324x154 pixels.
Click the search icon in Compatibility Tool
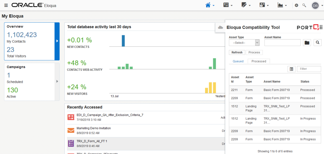pos(318,43)
